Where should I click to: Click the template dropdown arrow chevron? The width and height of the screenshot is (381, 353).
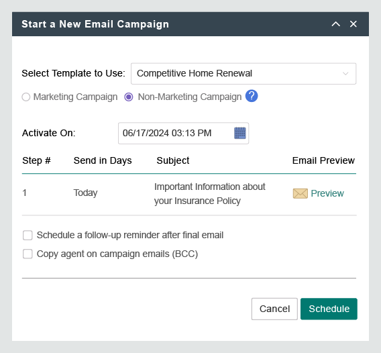point(345,74)
